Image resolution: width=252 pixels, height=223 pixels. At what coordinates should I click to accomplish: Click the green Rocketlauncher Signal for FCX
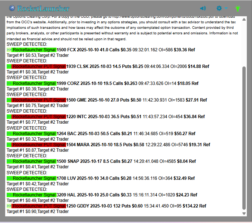[x=31, y=50]
